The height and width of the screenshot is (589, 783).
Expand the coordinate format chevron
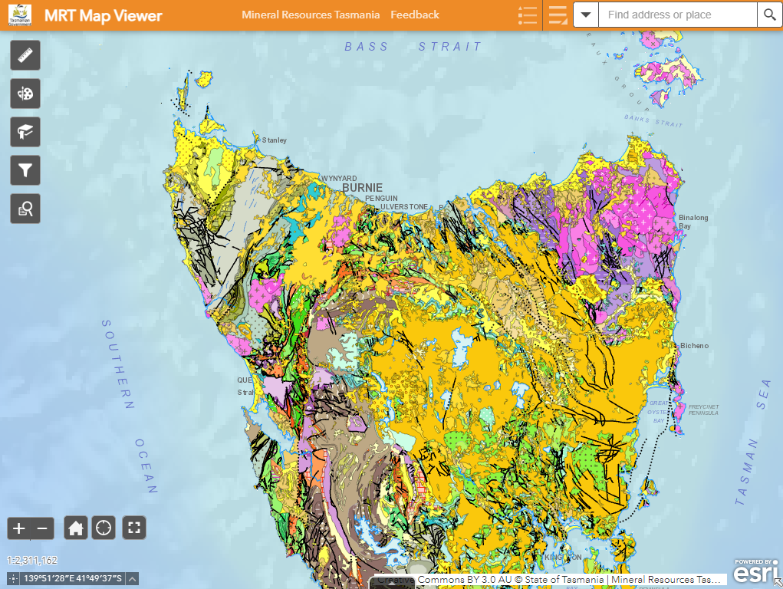click(x=133, y=579)
